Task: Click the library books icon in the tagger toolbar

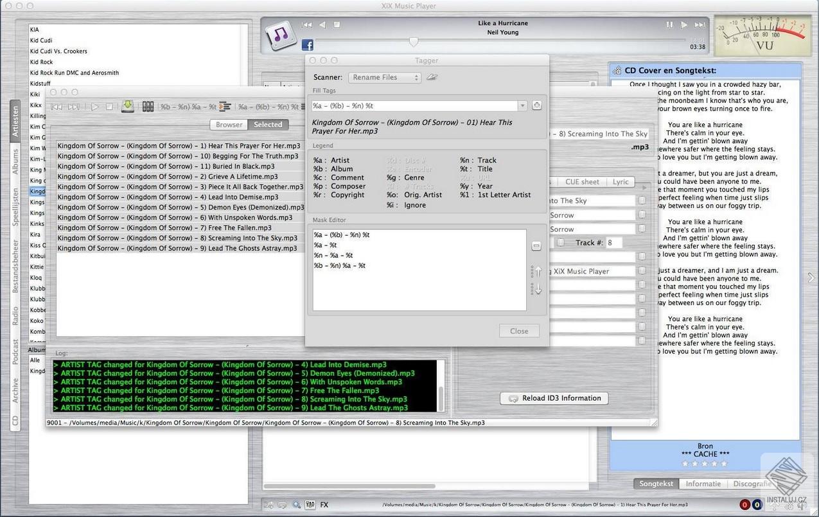Action: pos(148,106)
